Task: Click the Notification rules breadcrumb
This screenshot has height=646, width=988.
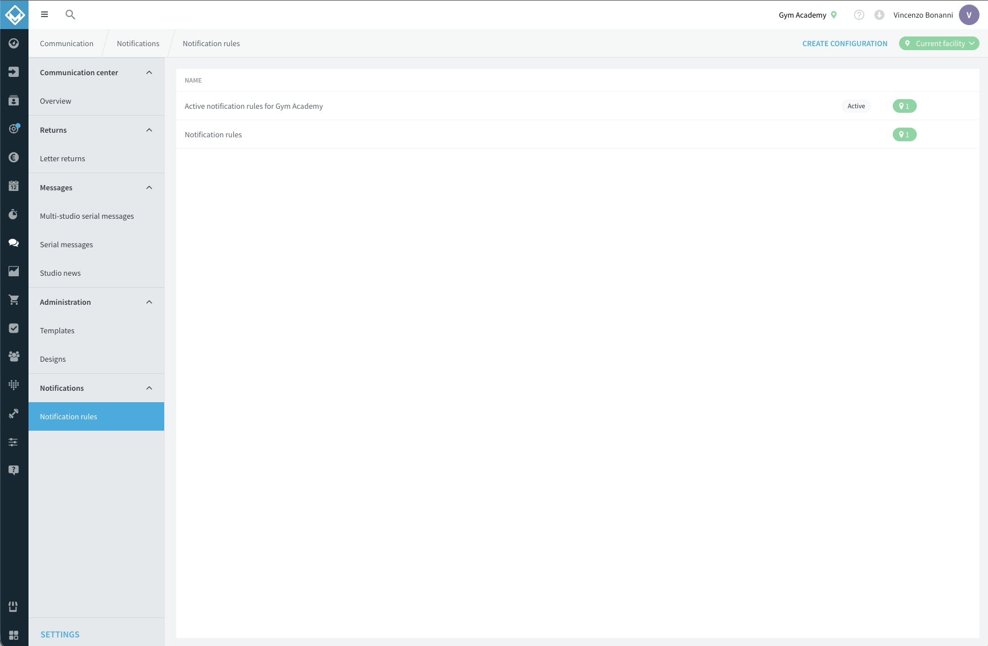Action: coord(212,43)
